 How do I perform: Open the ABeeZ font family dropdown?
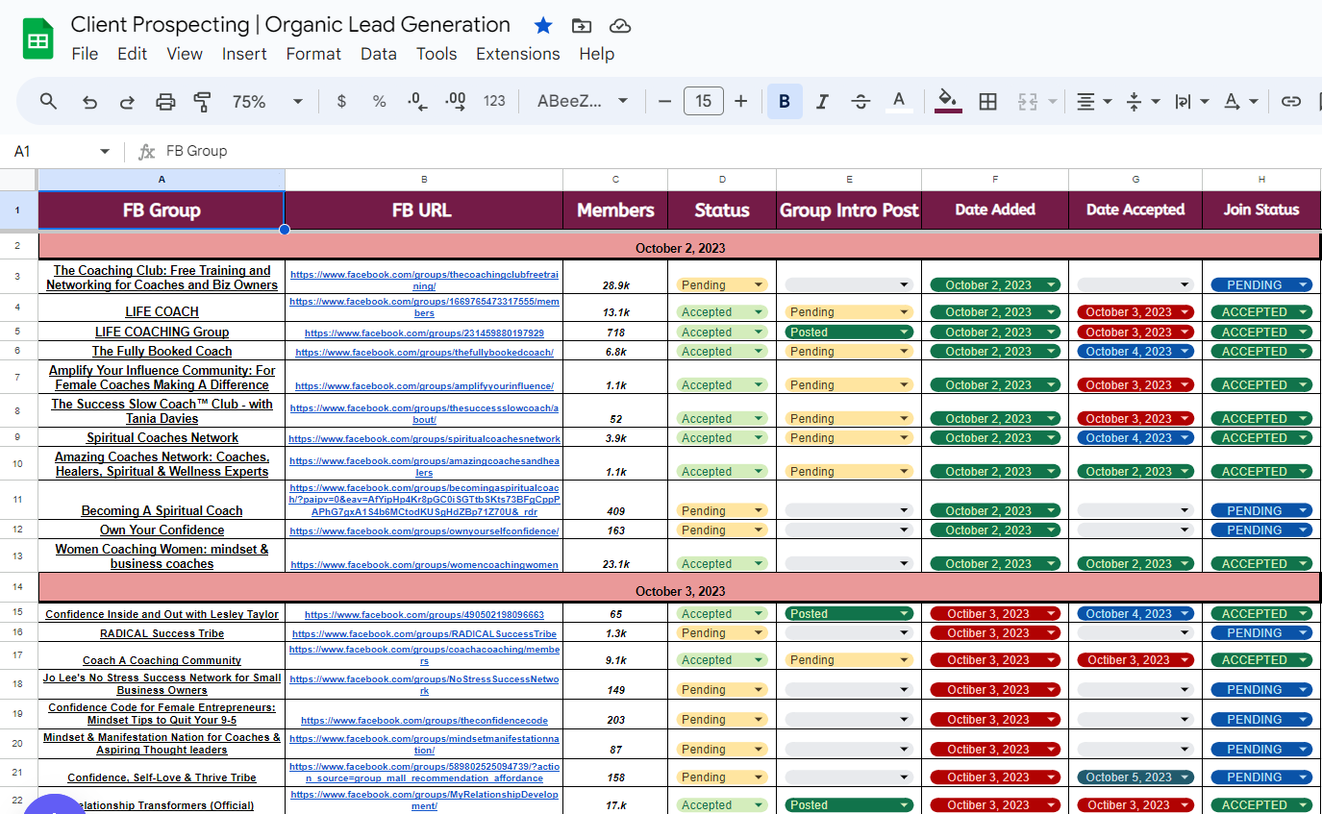(583, 101)
